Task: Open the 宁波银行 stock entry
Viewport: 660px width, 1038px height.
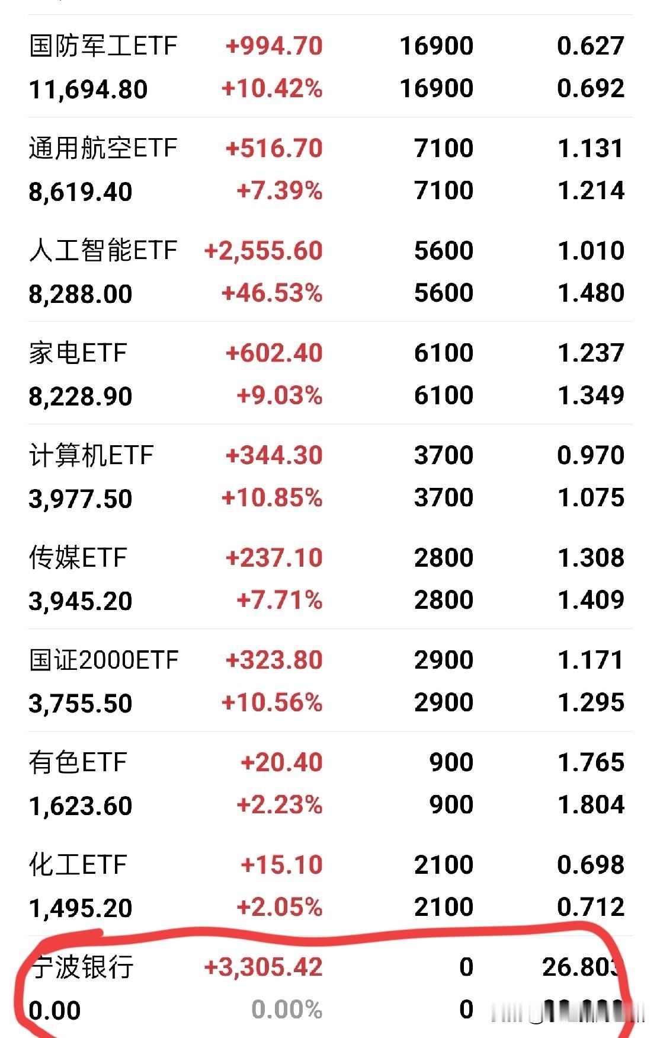Action: (82, 967)
